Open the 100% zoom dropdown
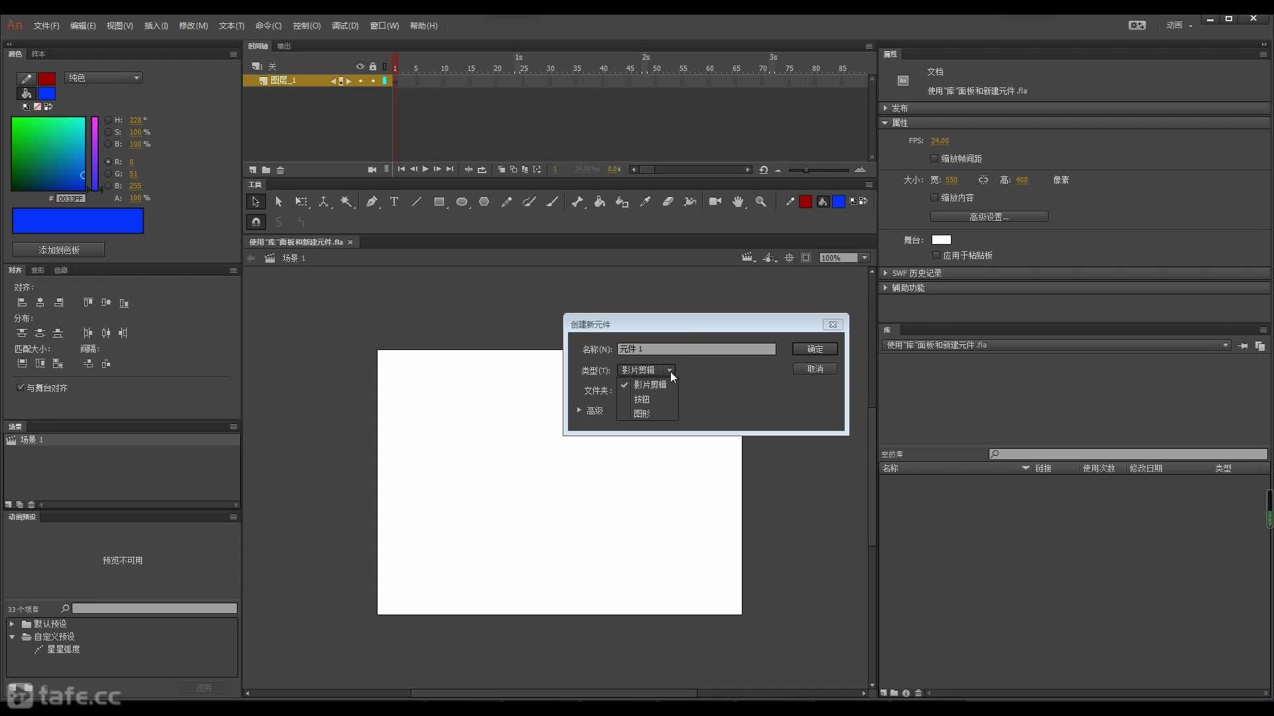Image resolution: width=1274 pixels, height=716 pixels. (864, 258)
